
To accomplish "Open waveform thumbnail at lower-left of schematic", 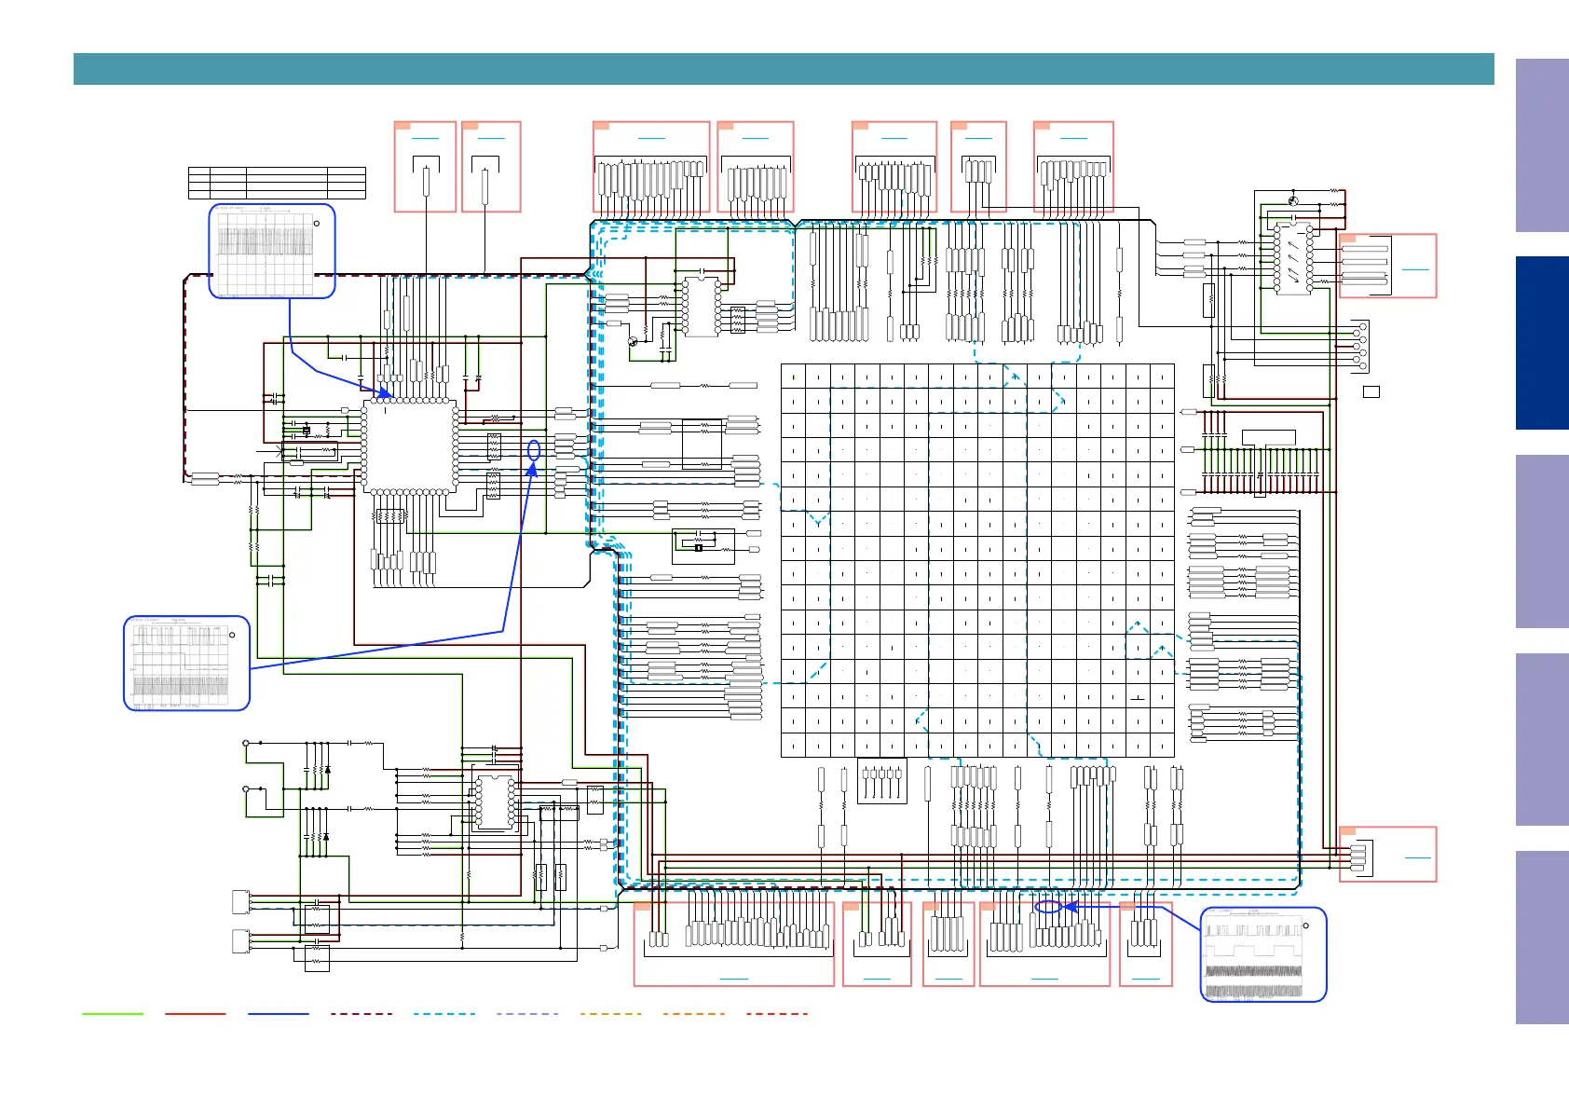I will [187, 664].
